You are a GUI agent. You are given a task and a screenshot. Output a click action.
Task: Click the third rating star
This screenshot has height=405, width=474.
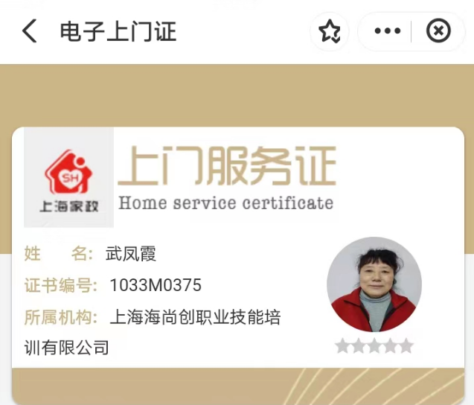click(x=374, y=345)
